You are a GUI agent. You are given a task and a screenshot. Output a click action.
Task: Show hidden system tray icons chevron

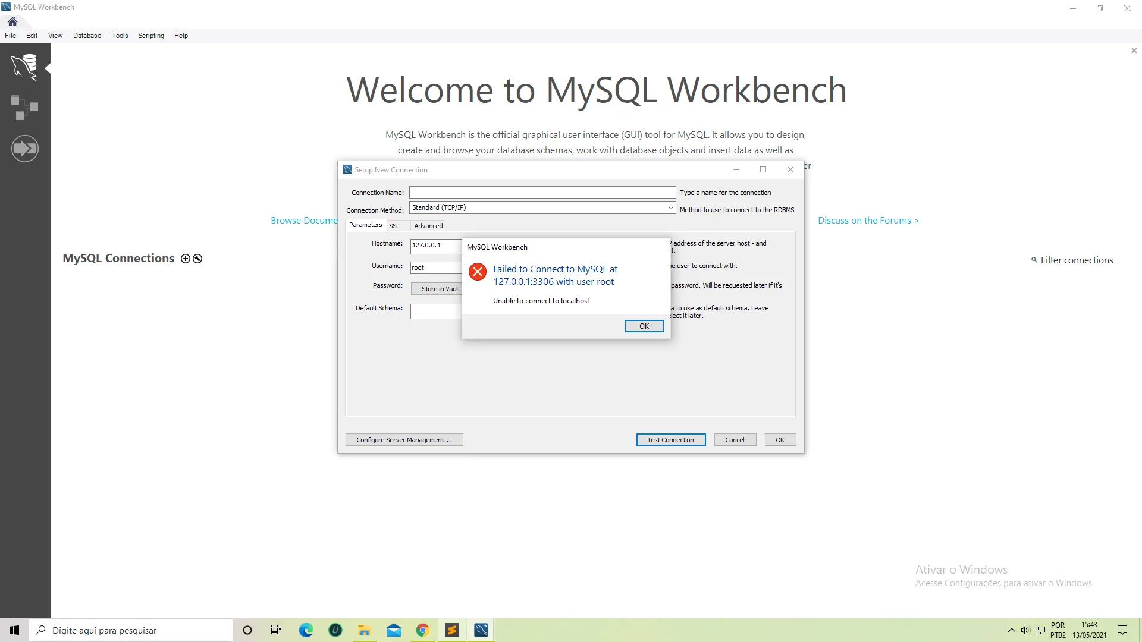click(1011, 630)
